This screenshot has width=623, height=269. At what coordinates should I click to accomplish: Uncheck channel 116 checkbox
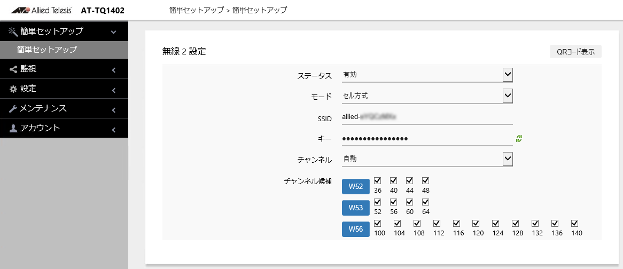pyautogui.click(x=456, y=223)
